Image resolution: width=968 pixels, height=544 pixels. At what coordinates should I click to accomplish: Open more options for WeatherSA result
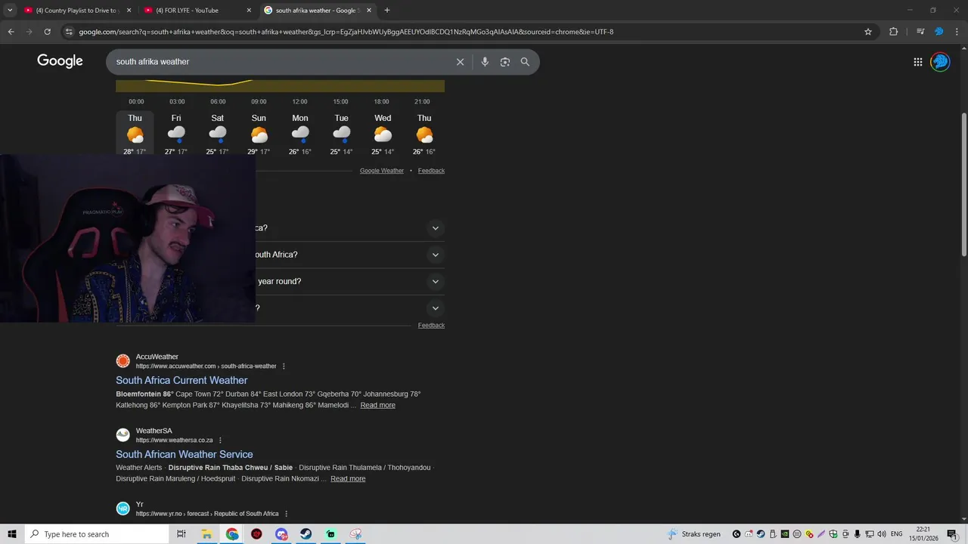[220, 440]
